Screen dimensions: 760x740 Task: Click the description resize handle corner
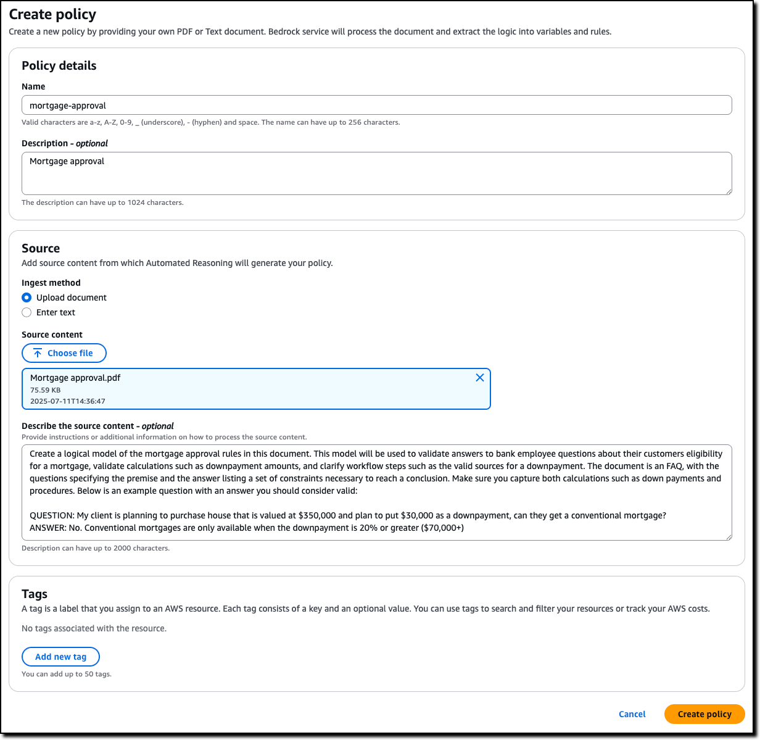(x=729, y=538)
